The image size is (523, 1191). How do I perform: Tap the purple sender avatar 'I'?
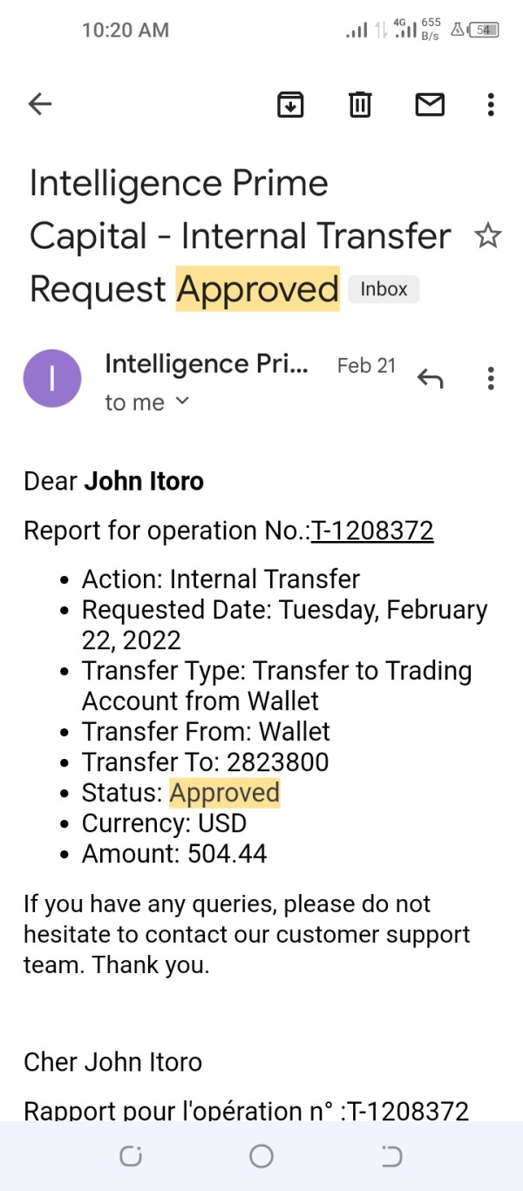pos(52,378)
